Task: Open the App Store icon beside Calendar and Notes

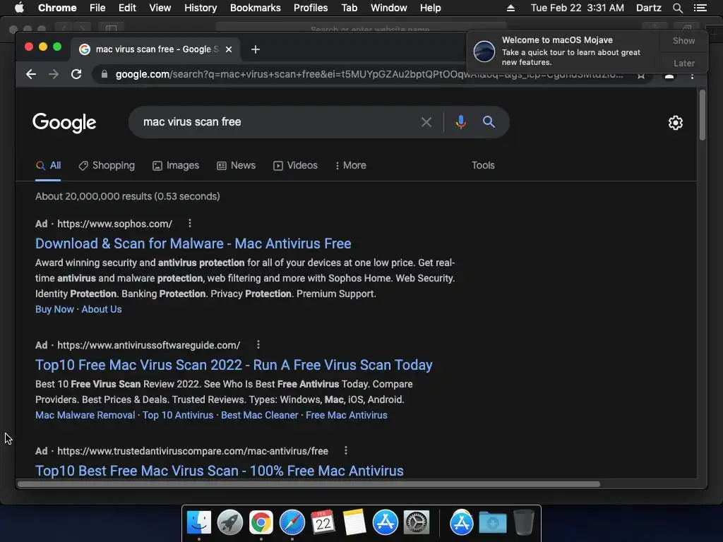Action: pos(386,523)
